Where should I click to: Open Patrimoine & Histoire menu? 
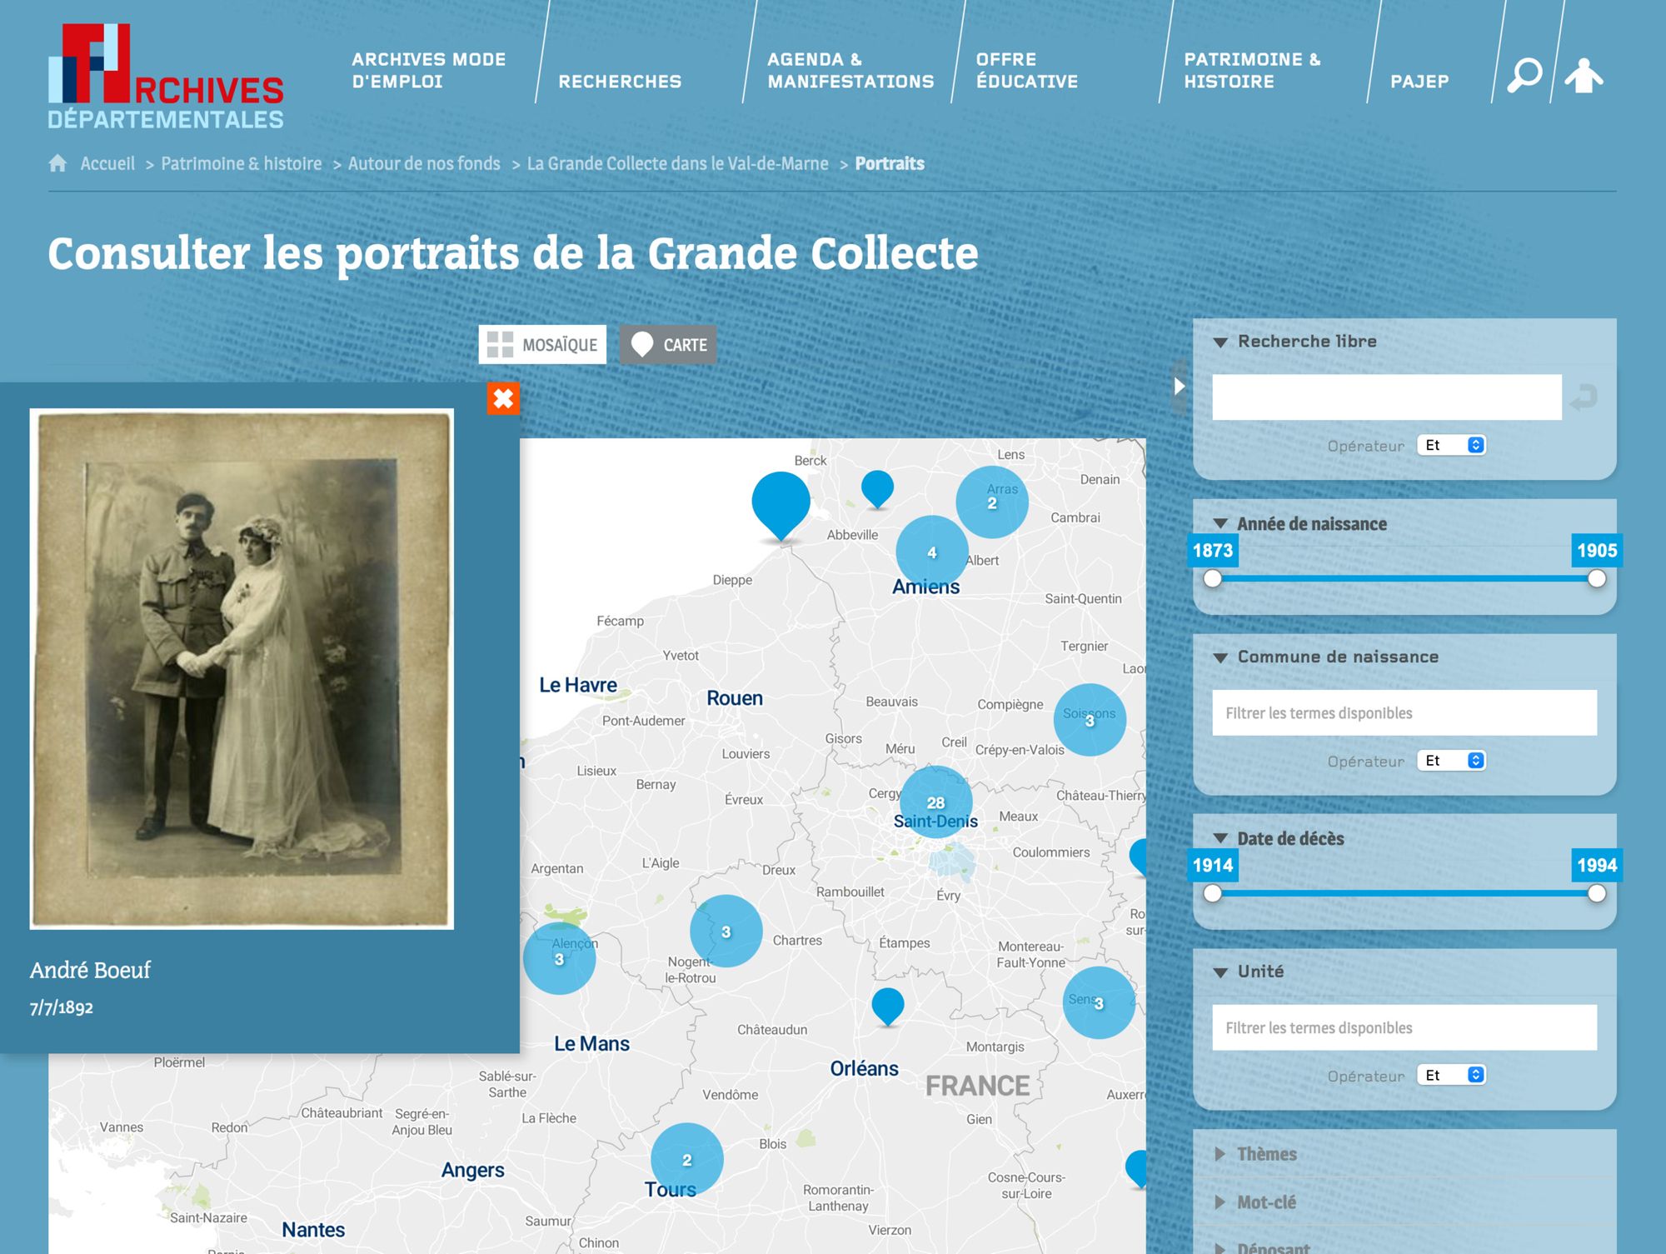1251,70
